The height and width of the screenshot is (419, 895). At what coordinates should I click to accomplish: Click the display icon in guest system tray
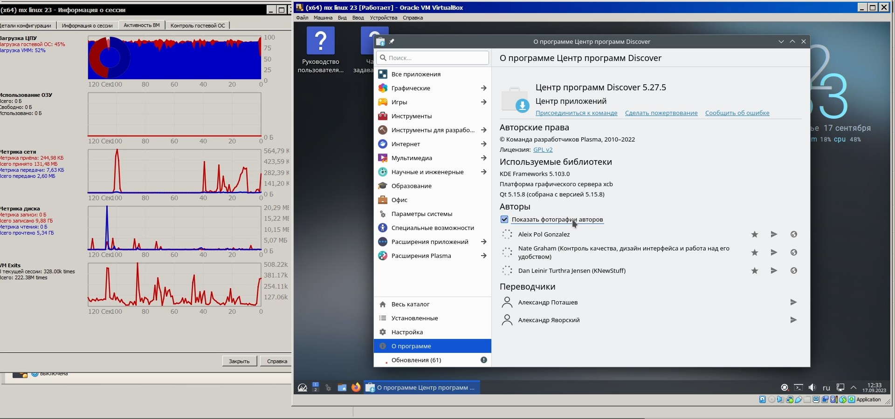840,387
